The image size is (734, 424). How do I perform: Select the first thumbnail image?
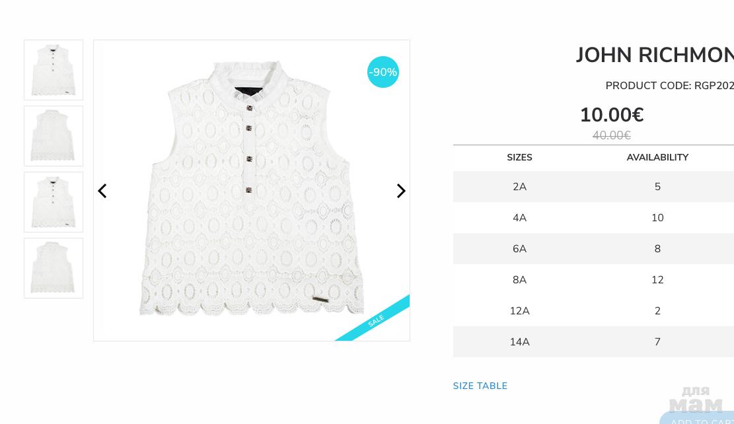tap(54, 70)
